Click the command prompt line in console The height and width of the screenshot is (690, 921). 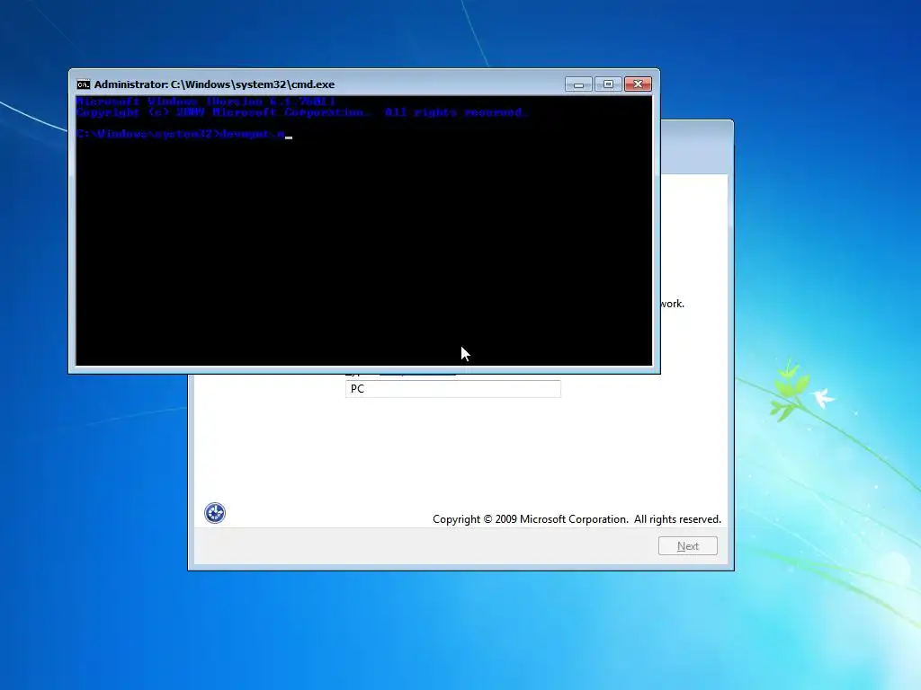pos(183,135)
